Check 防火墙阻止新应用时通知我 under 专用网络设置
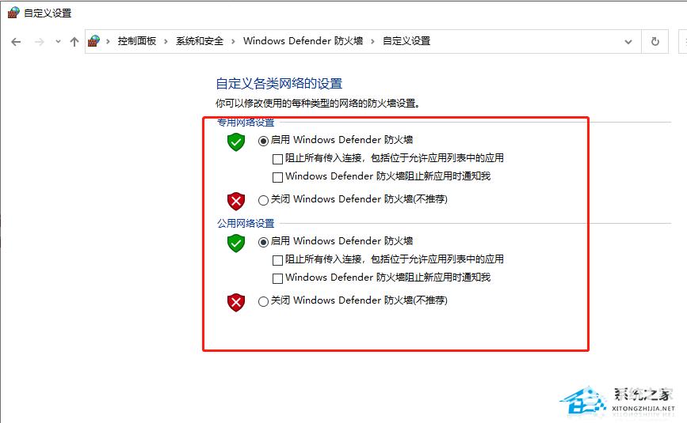The height and width of the screenshot is (423, 687). coord(277,177)
